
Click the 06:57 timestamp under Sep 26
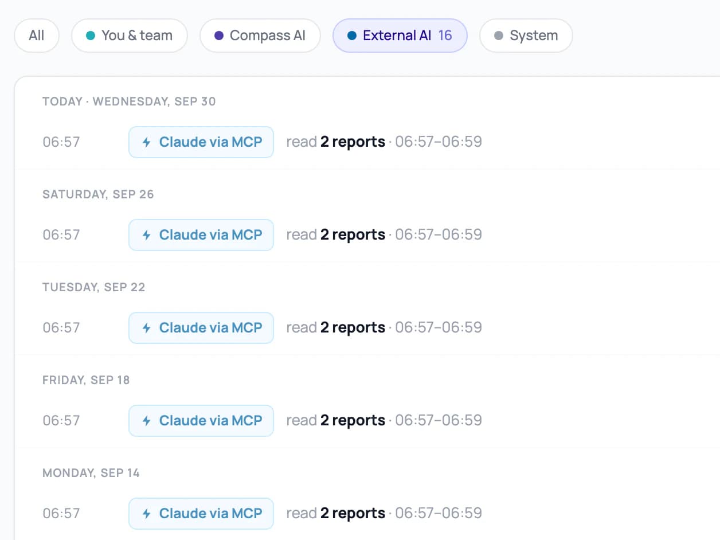pyautogui.click(x=61, y=234)
